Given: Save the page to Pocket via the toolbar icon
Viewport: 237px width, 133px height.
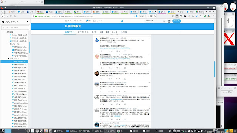Looking at the screenshot, I should click(151, 16).
